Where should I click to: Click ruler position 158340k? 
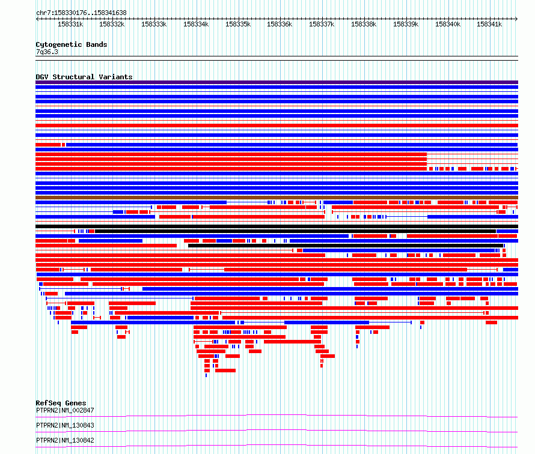click(448, 24)
